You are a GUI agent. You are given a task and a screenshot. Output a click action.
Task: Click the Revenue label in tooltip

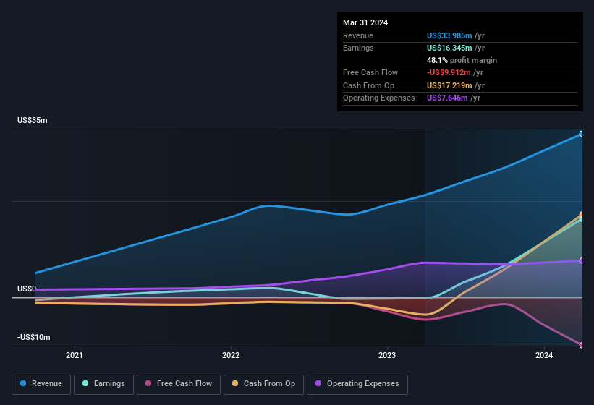358,35
